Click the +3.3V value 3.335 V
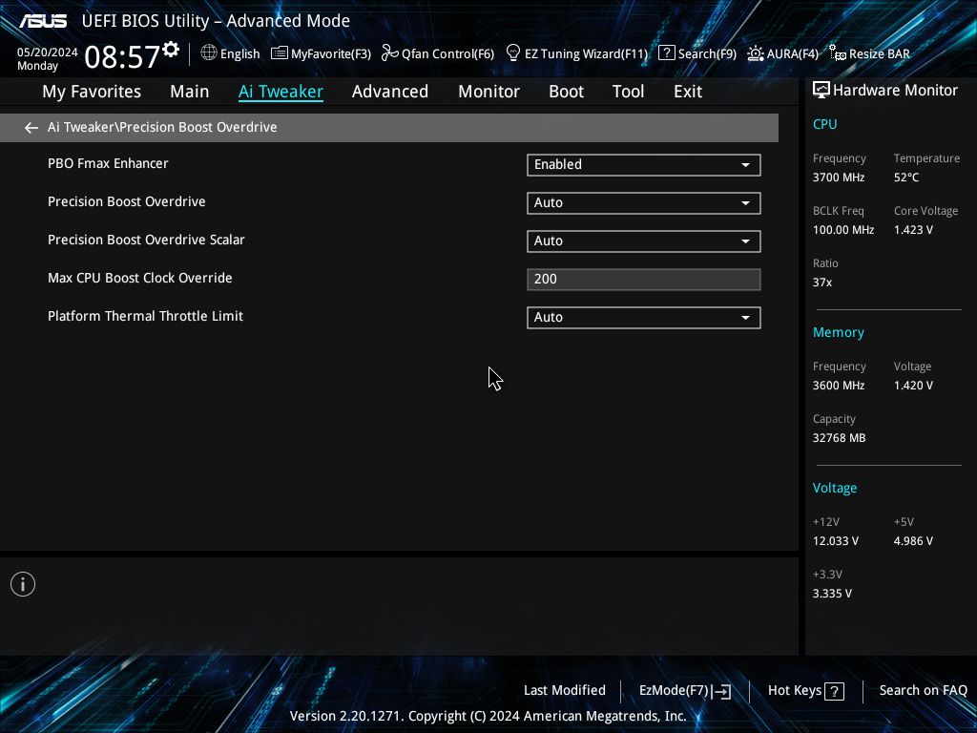 click(x=832, y=594)
